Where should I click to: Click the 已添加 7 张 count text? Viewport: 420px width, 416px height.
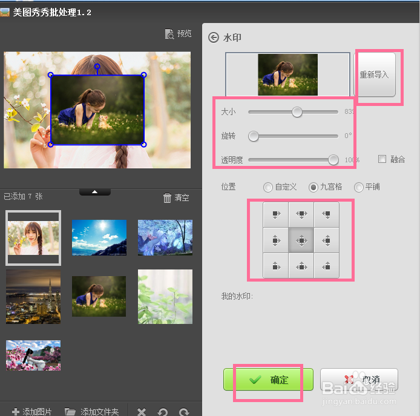coord(23,196)
